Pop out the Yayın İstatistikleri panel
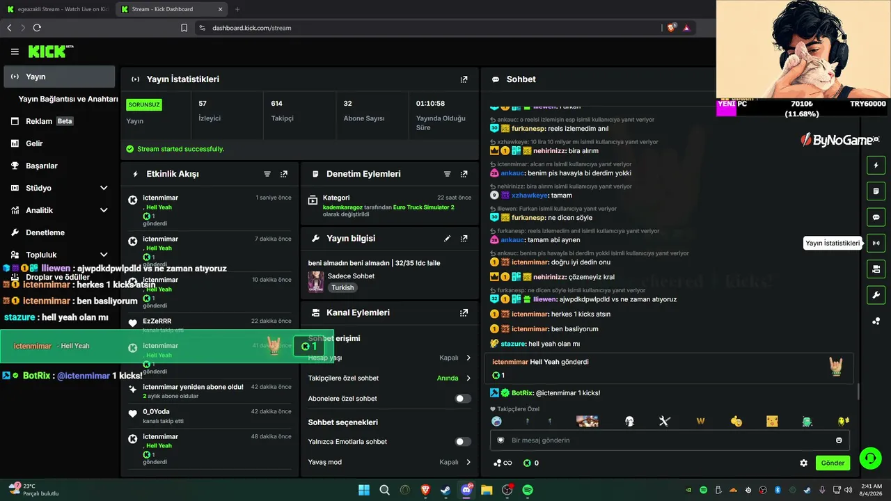 point(464,79)
